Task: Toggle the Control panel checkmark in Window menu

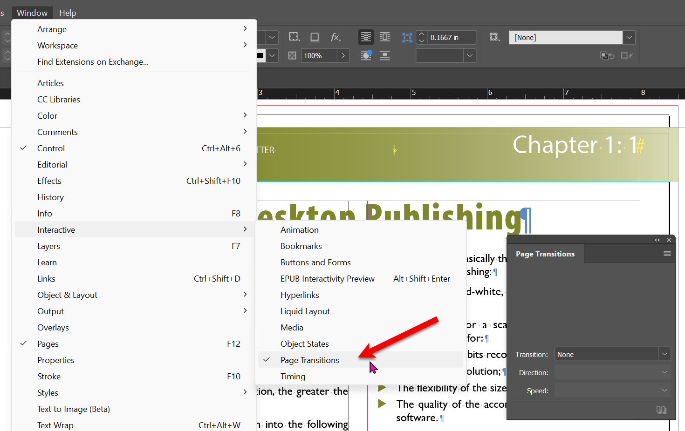Action: [23, 148]
